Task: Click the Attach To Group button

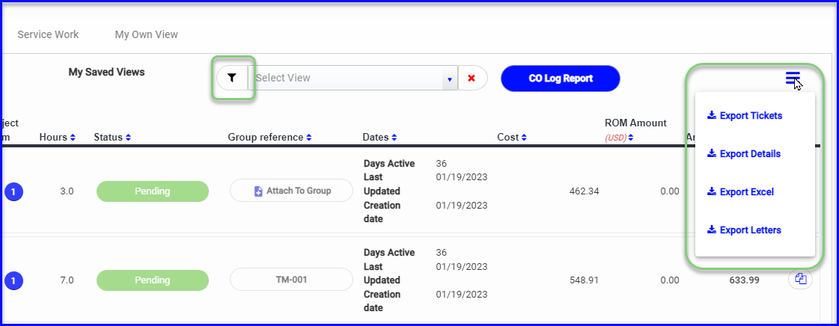Action: tap(292, 191)
